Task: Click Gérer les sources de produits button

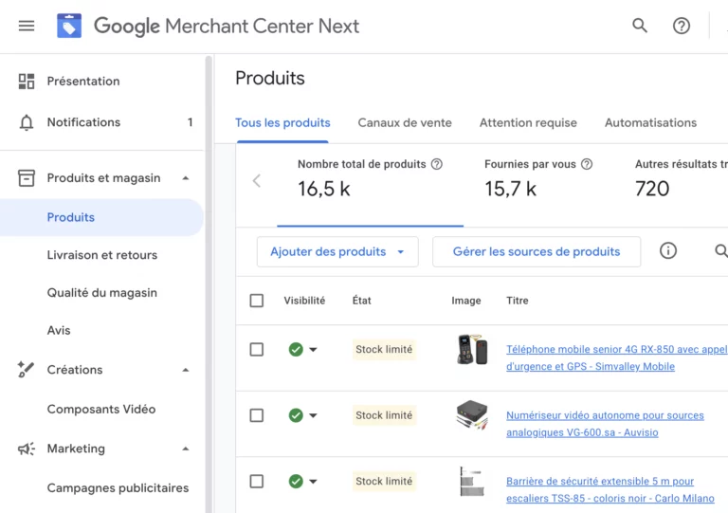Action: click(537, 251)
